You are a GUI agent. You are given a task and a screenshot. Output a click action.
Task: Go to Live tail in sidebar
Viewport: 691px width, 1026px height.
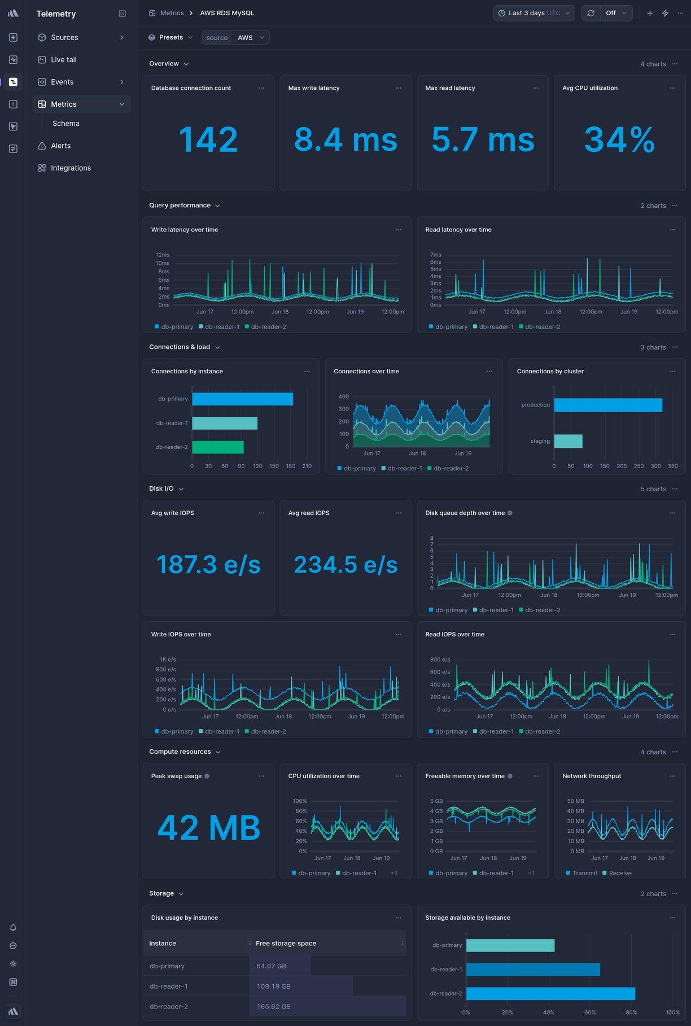[x=81, y=59]
